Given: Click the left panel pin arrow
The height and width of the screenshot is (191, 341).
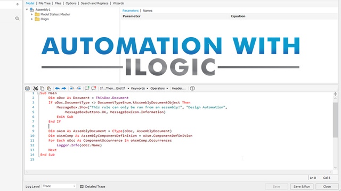Looking at the screenshot, I should pyautogui.click(x=18, y=4).
